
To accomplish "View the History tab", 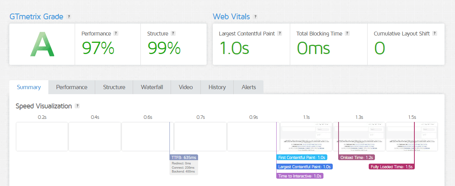I will coord(217,87).
